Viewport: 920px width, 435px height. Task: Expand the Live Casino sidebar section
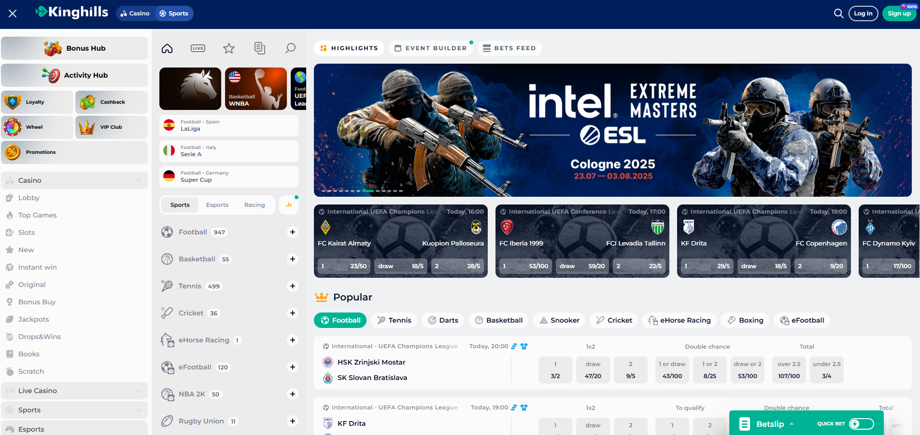(x=139, y=391)
